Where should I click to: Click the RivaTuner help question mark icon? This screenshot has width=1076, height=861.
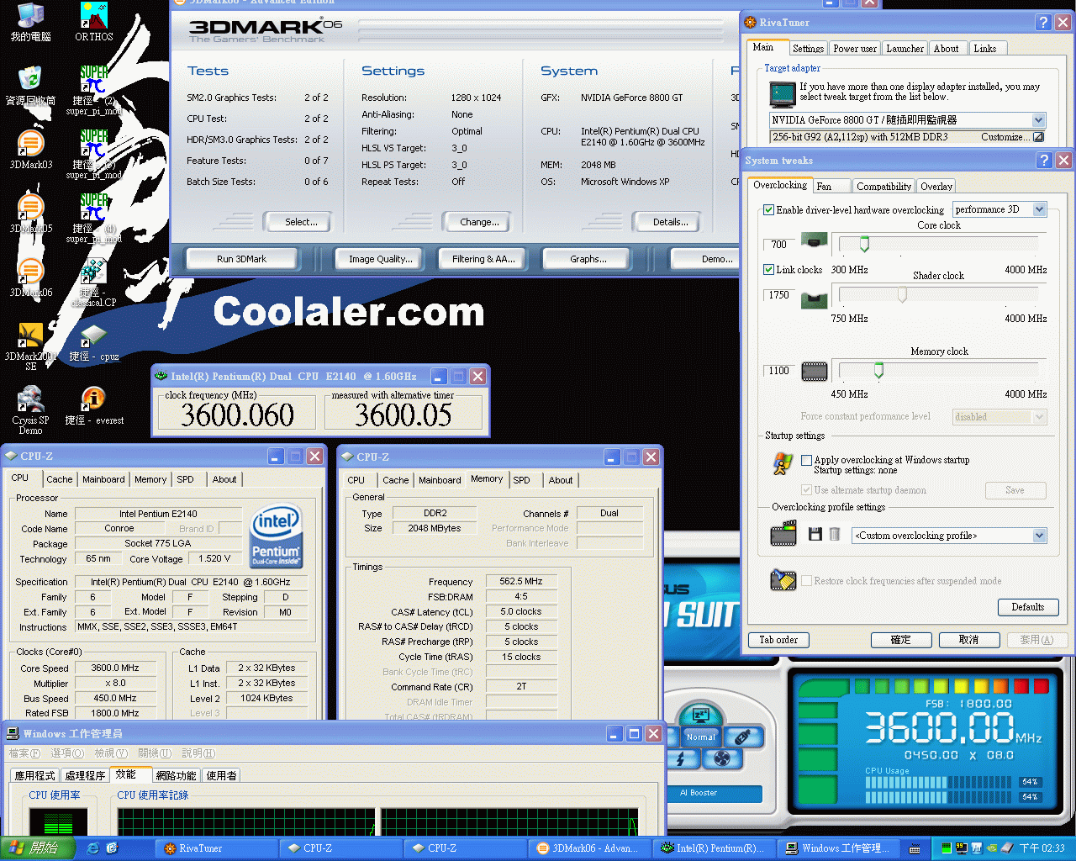[x=1043, y=23]
